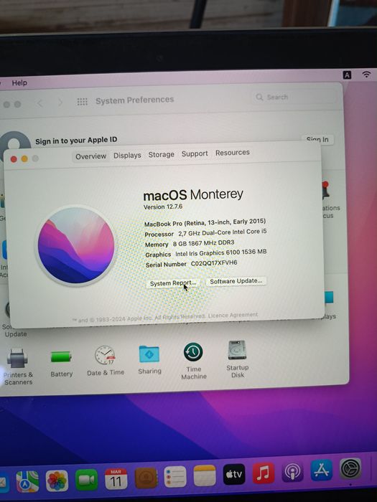Click Sign in to your Apple ID text
The width and height of the screenshot is (377, 502).
click(x=76, y=141)
